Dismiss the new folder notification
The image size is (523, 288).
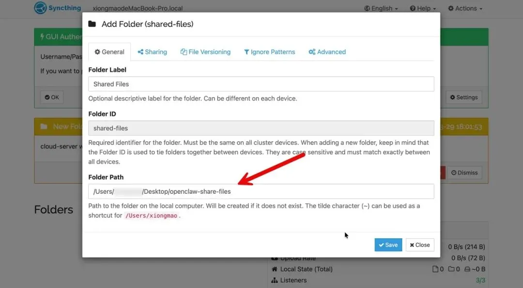point(464,173)
